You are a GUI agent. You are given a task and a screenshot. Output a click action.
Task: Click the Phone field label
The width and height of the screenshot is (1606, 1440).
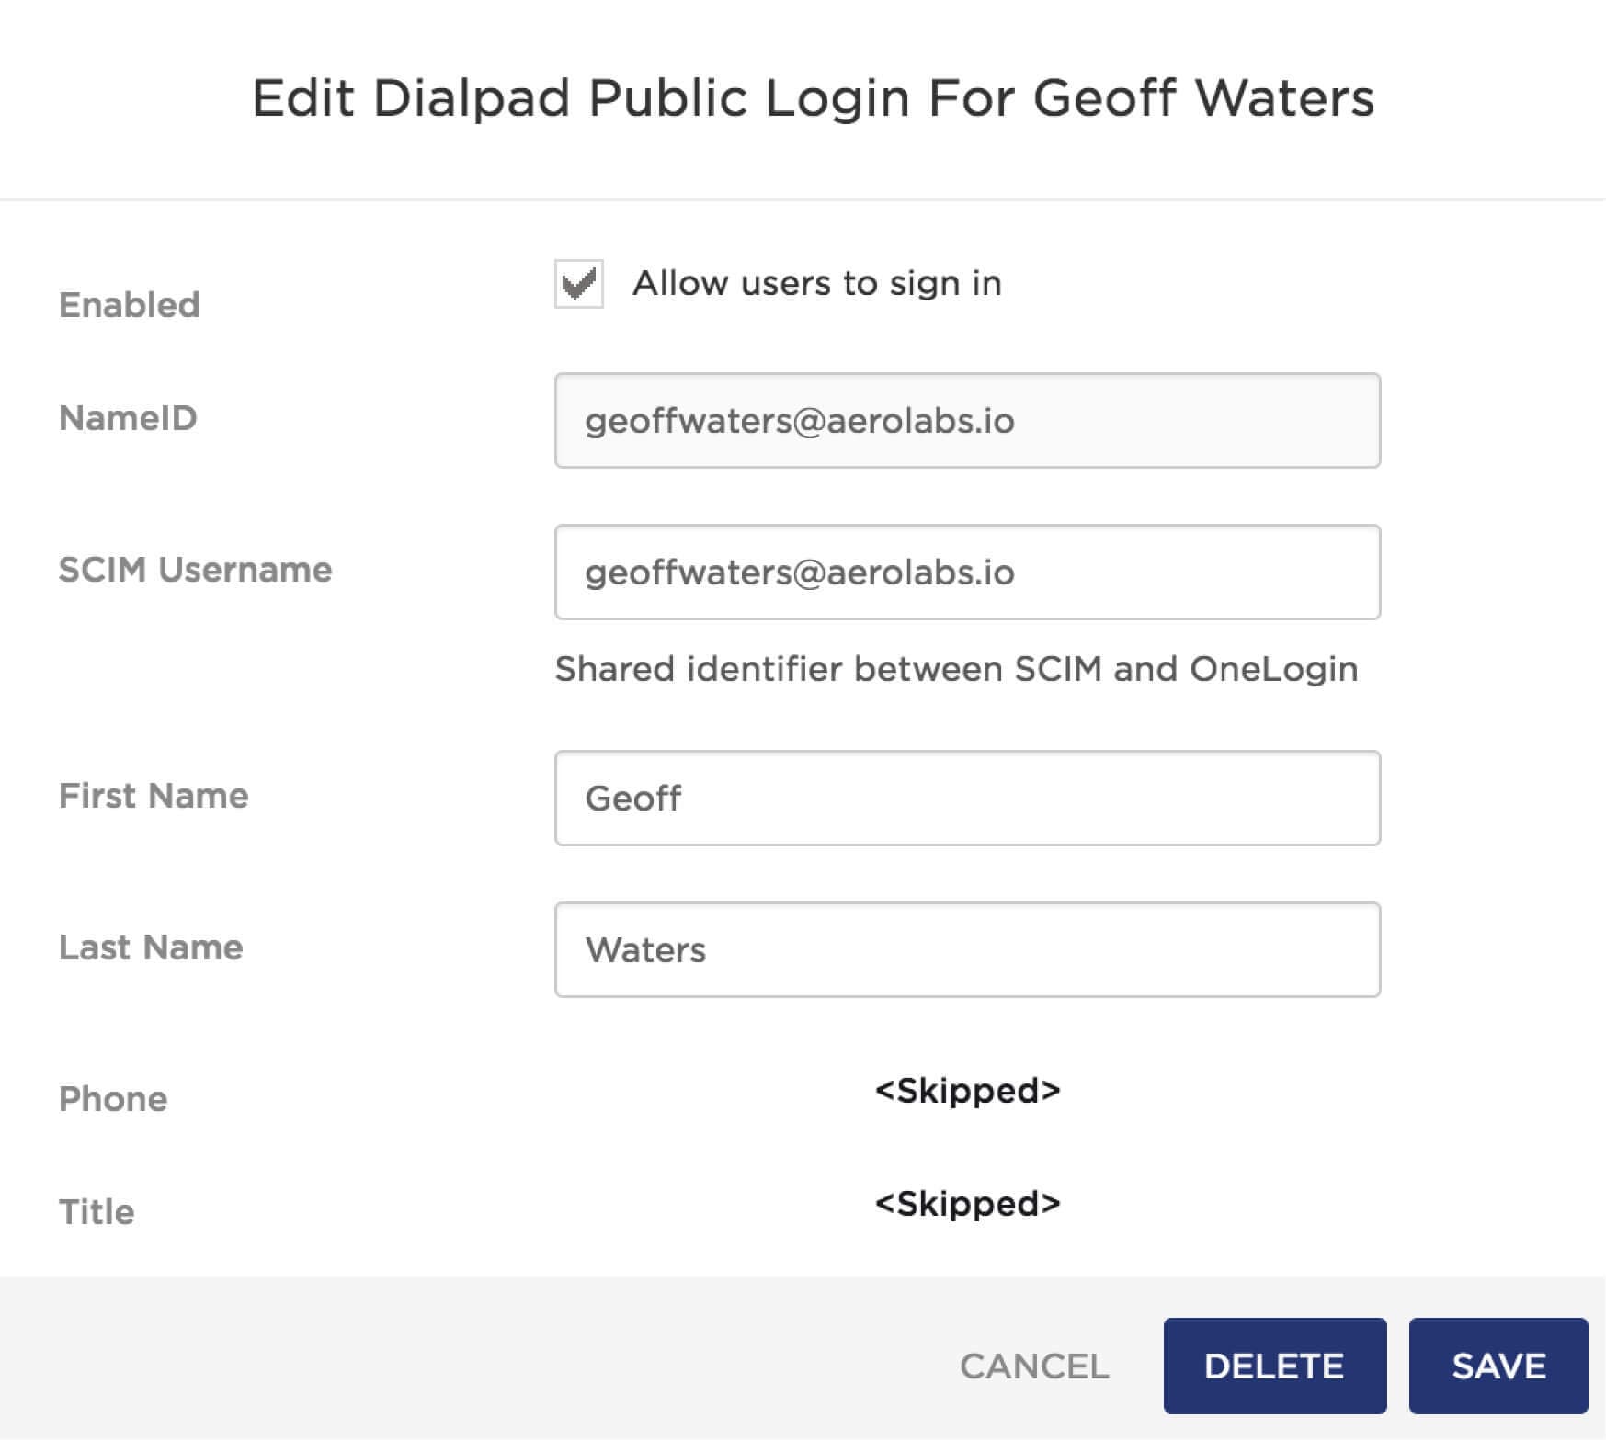coord(113,1099)
